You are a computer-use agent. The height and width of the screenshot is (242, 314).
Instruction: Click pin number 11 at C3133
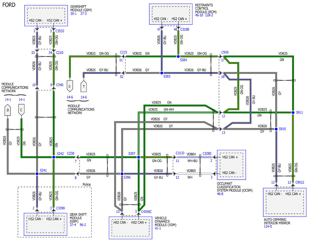[177, 161]
